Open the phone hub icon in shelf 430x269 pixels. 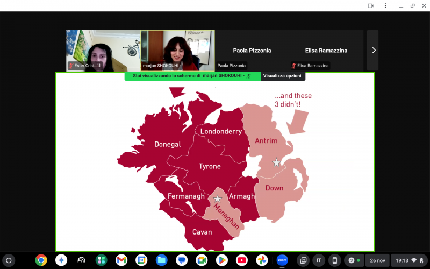pyautogui.click(x=334, y=260)
